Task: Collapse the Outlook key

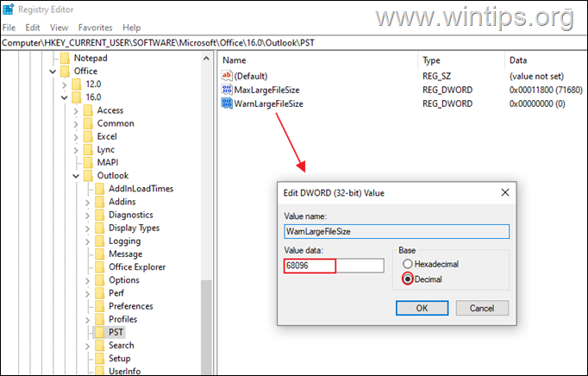Action: [x=76, y=176]
